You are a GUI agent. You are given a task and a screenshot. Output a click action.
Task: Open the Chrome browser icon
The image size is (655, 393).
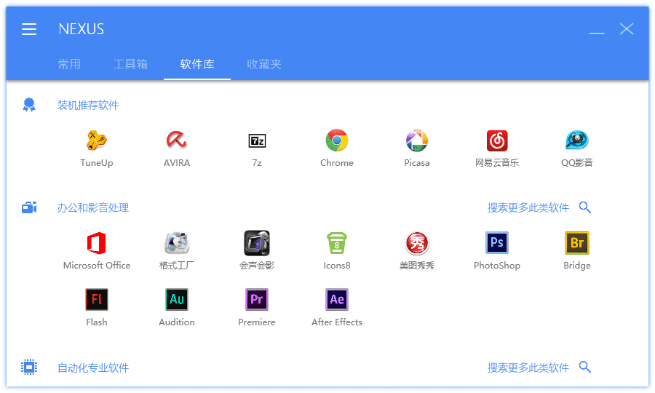337,140
